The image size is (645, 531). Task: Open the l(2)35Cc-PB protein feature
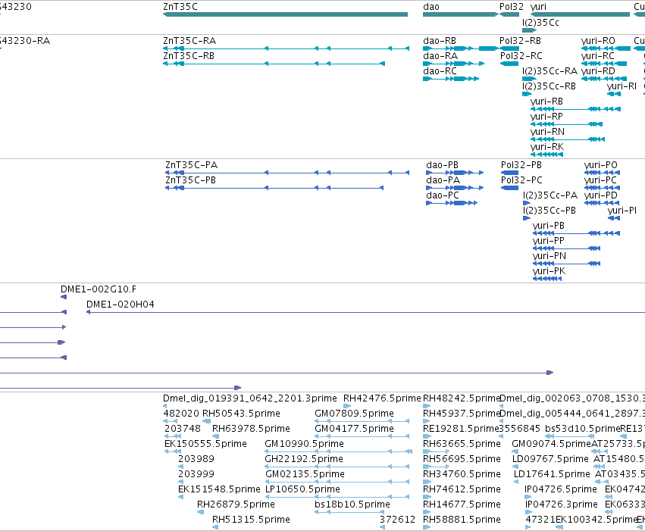click(x=527, y=218)
